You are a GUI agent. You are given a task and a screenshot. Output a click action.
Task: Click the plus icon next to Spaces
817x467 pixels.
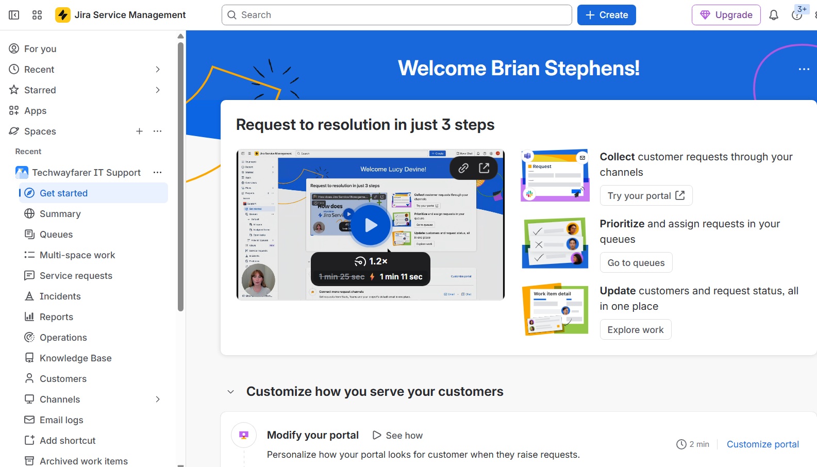(139, 131)
